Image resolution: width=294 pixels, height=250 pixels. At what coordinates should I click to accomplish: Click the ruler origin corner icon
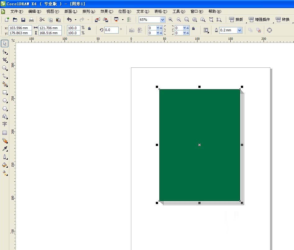coord(13,40)
